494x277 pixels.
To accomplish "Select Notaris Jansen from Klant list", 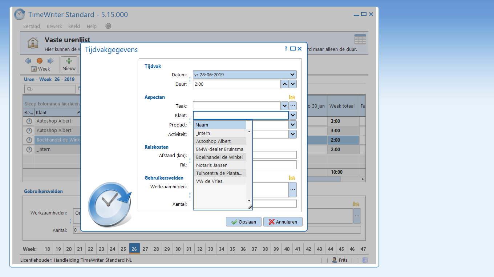I will tap(220, 165).
